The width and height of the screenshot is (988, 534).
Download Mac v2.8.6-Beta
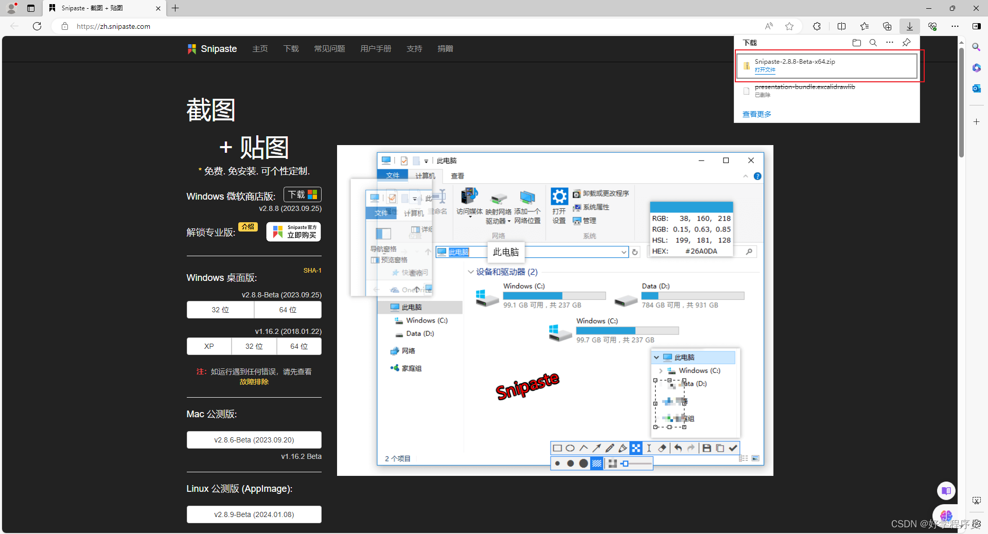pos(254,440)
